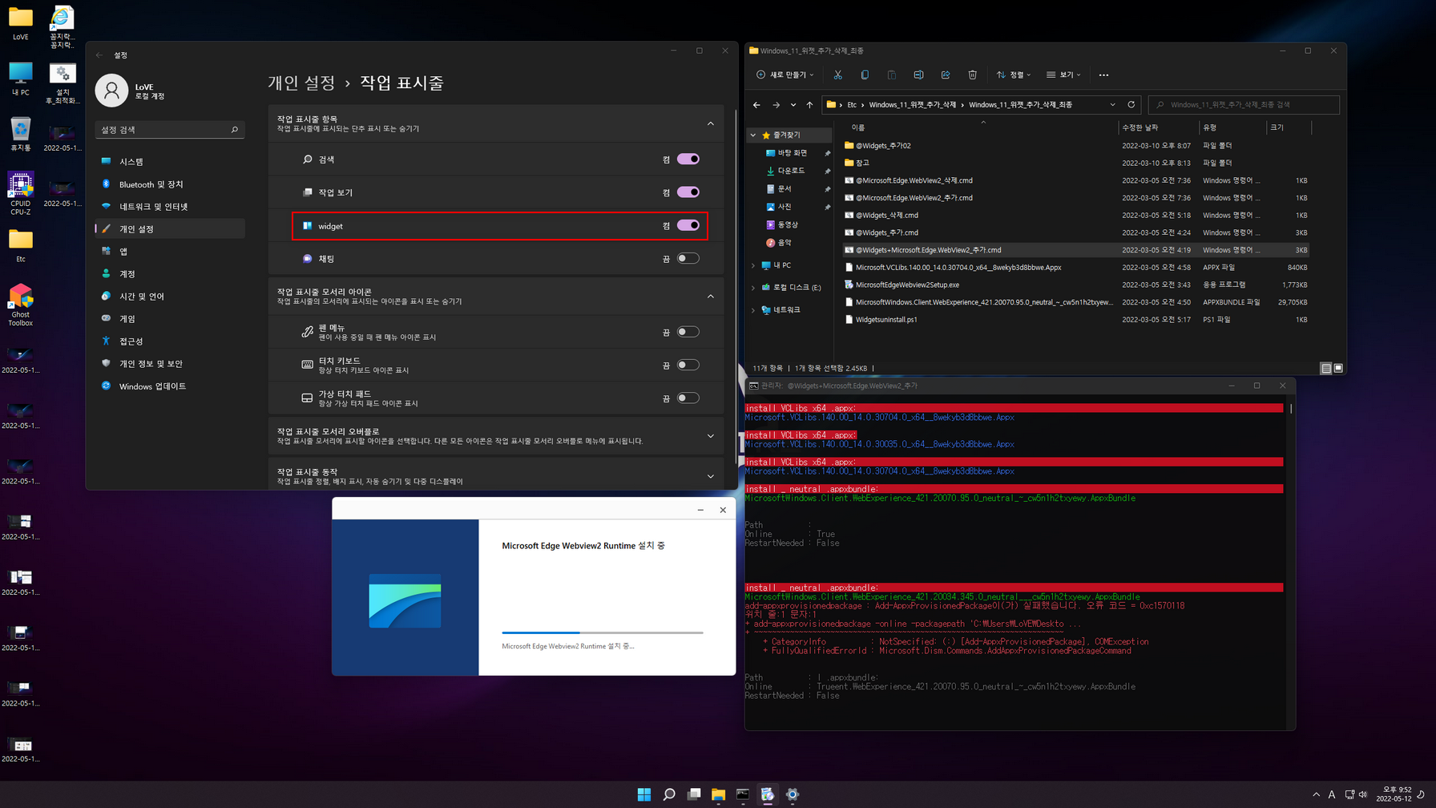Viewport: 1436px width, 808px height.
Task: Click the clock and date in taskbar
Action: [x=1394, y=794]
